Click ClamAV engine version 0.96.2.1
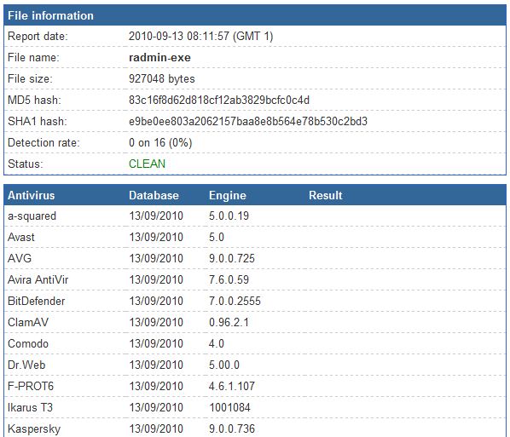This screenshot has height=437, width=510. tap(229, 322)
